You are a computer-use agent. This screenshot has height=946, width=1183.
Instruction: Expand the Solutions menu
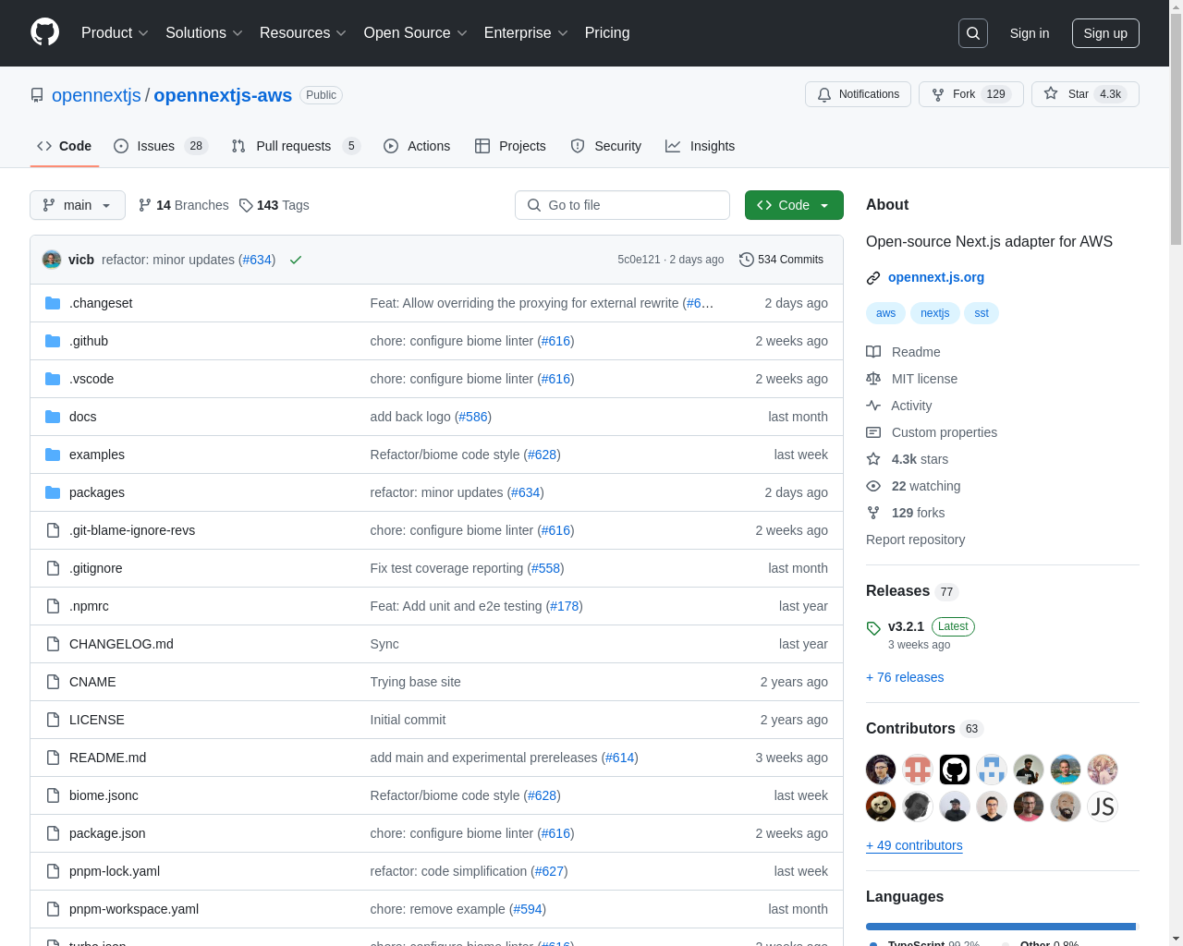204,33
